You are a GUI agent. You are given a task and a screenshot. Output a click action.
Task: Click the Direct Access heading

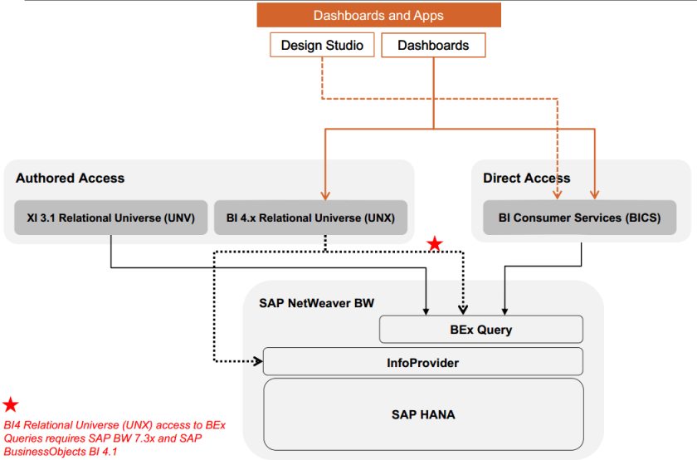point(526,178)
